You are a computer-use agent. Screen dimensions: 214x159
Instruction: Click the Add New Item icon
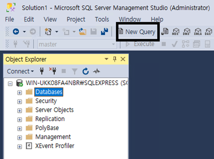tap(66, 32)
